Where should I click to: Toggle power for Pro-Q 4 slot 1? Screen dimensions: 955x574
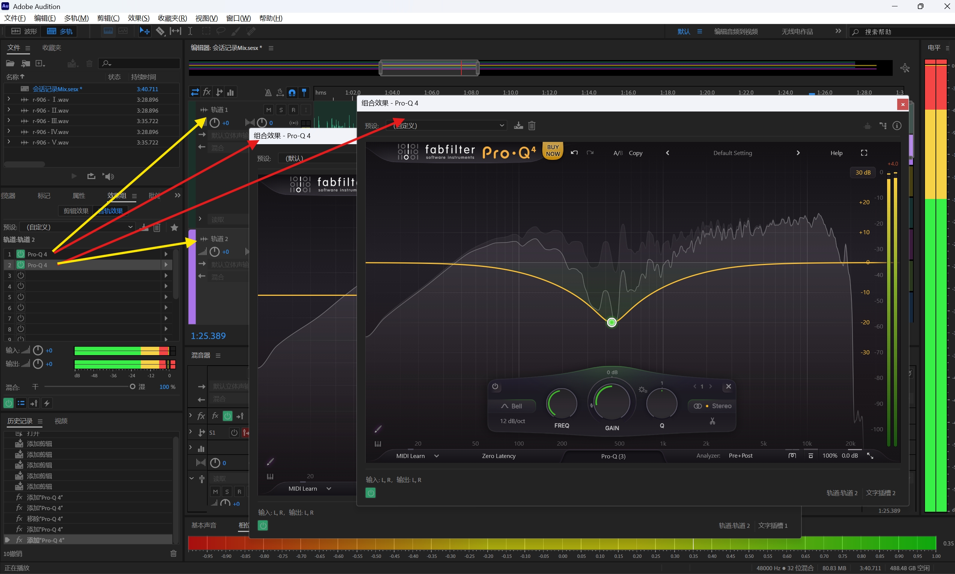(x=21, y=254)
